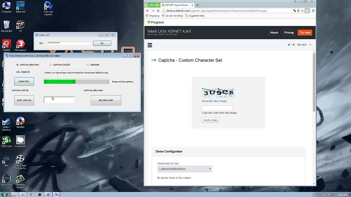The width and height of the screenshot is (351, 197).
Task: Click the browser back arrow
Action: coord(148,11)
